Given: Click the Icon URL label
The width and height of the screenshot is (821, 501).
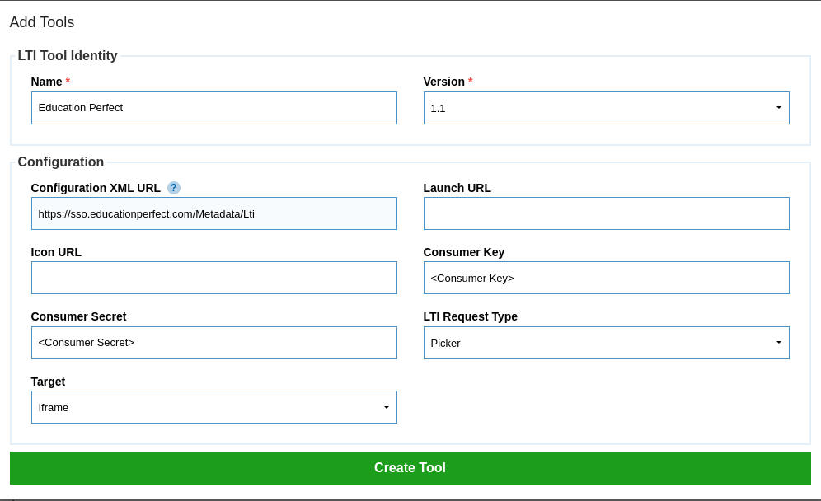Looking at the screenshot, I should [56, 252].
